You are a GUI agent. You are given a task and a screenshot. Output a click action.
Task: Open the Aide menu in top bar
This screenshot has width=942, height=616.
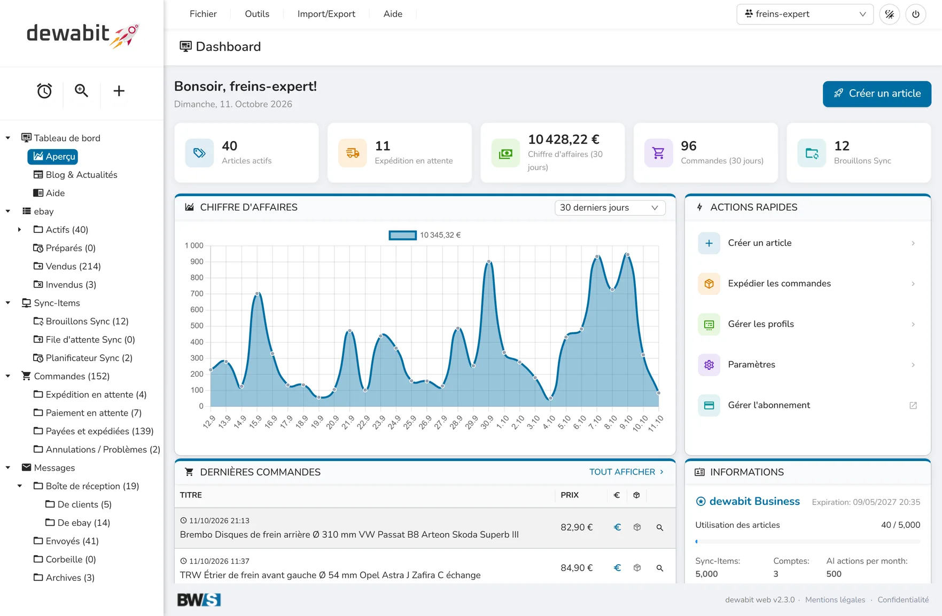pos(393,14)
